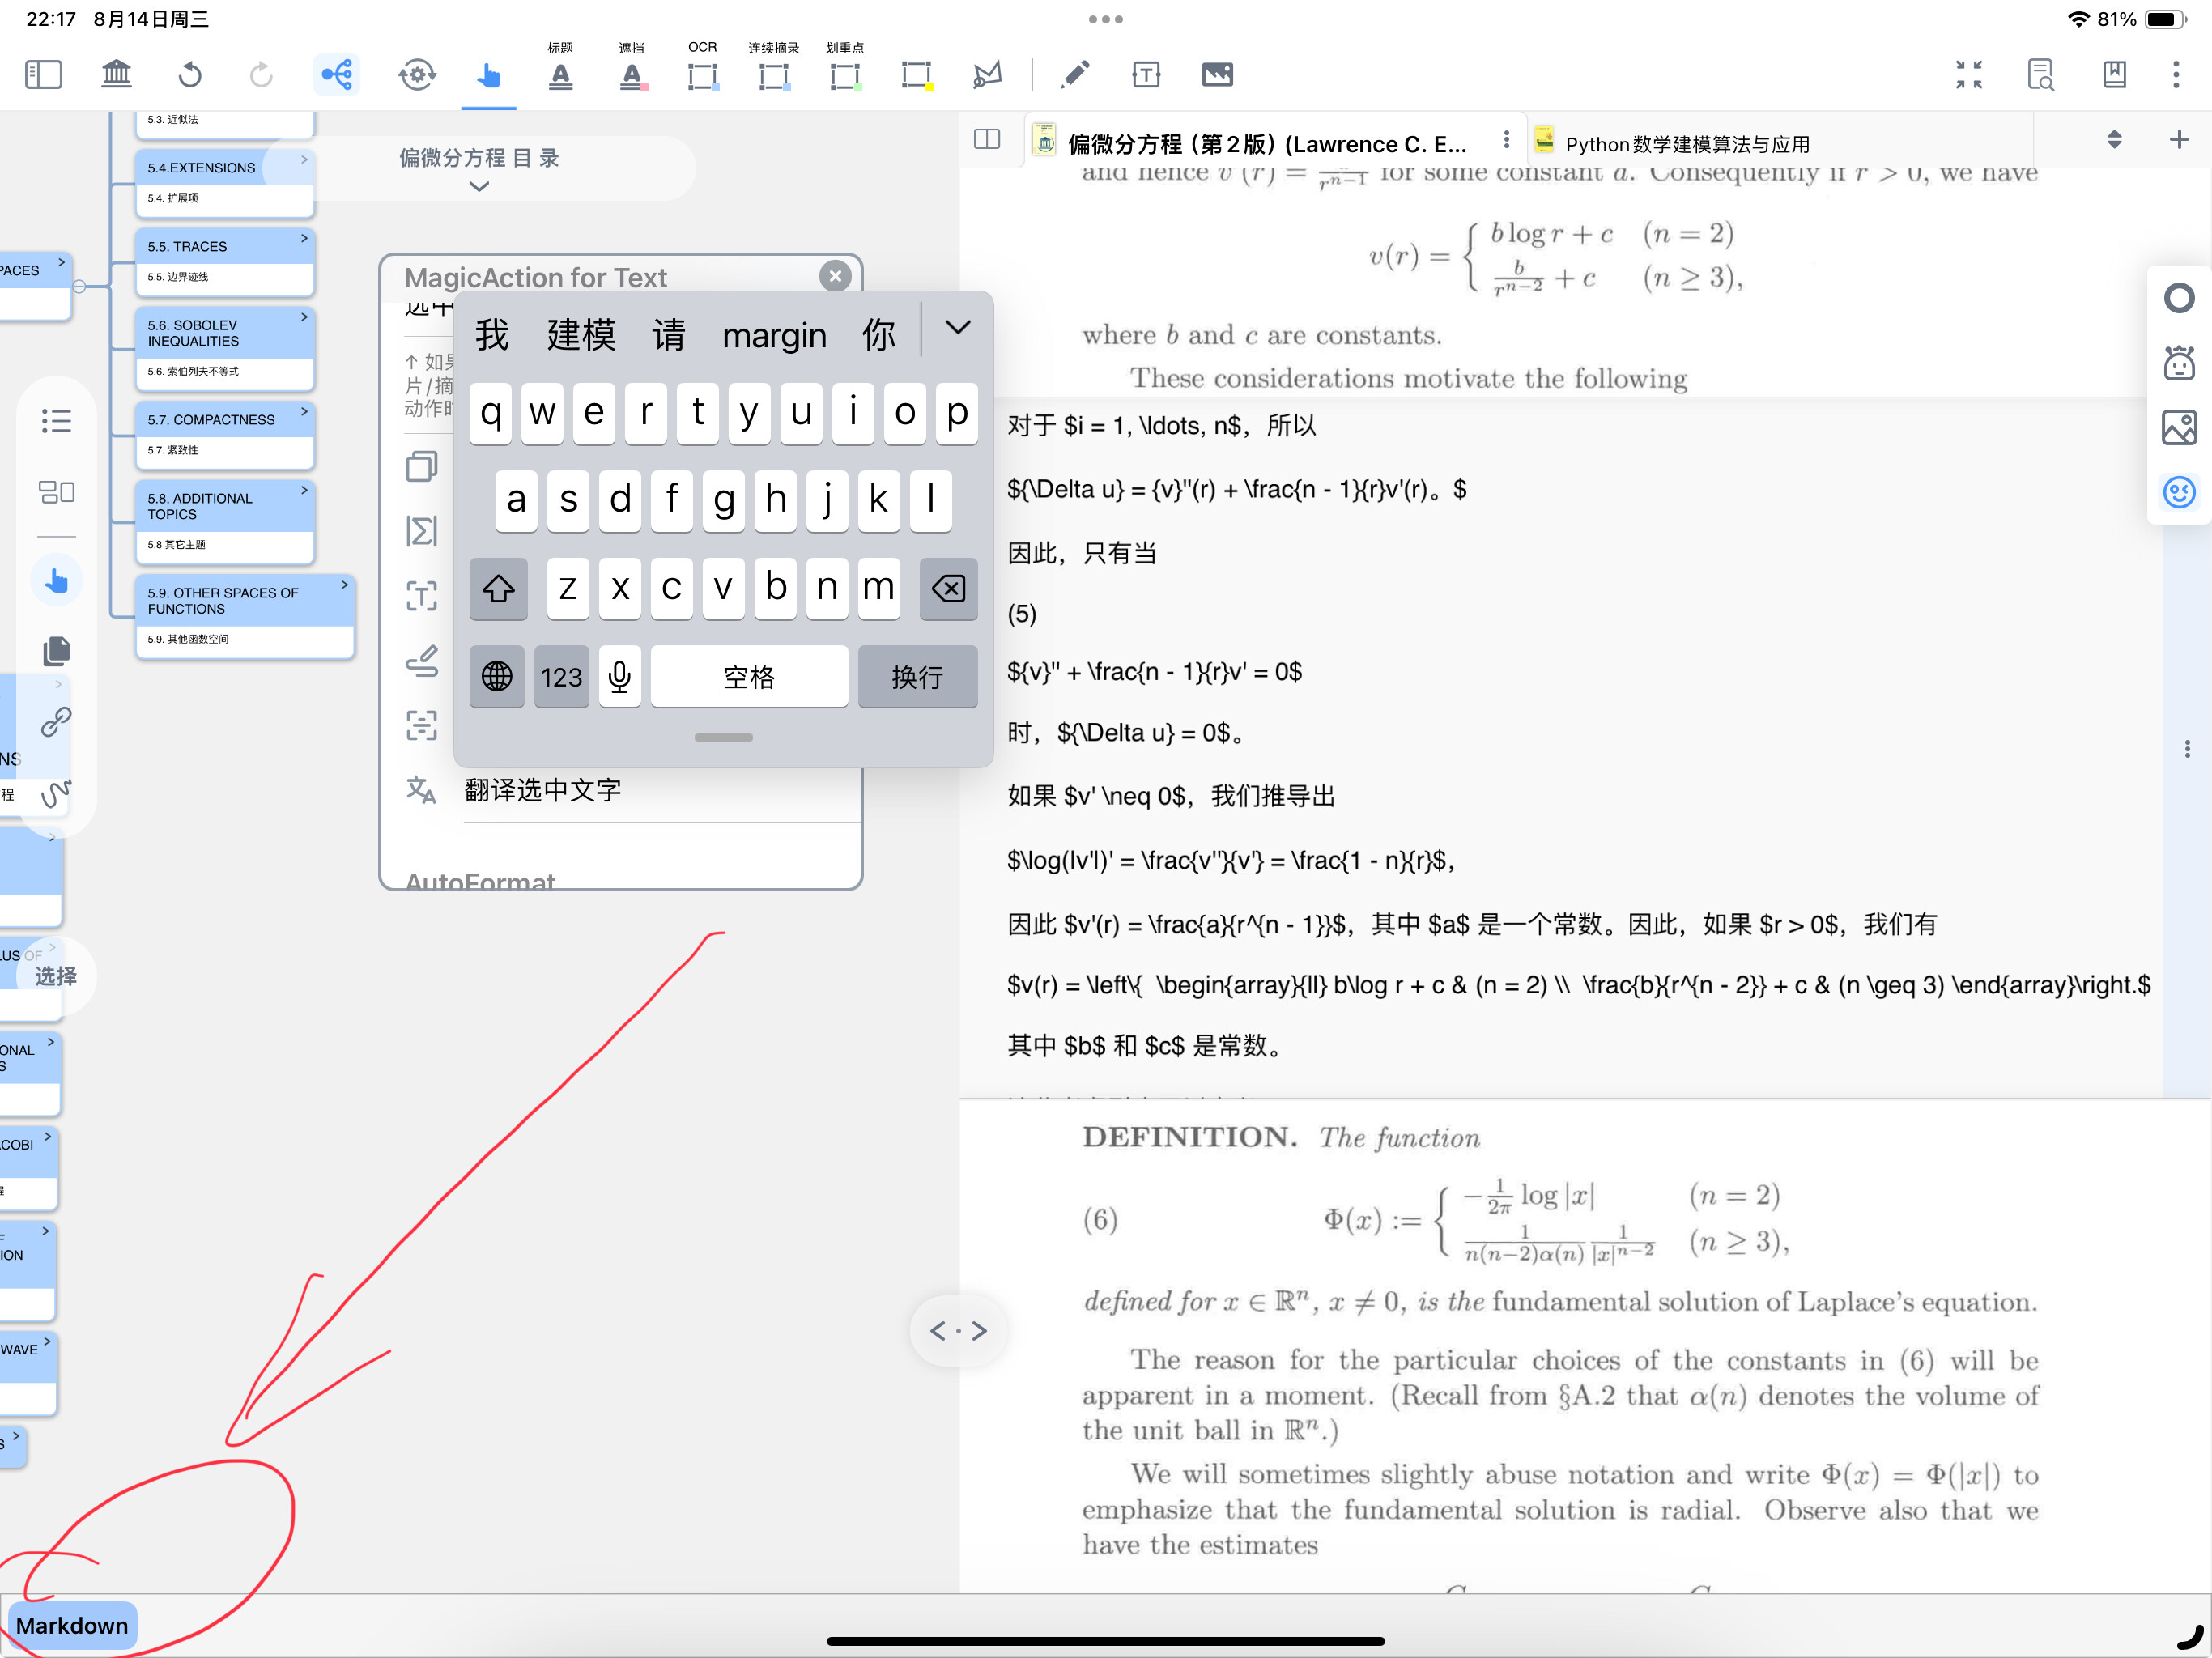
Task: Click the card layout icon in left floating bar
Action: pyautogui.click(x=57, y=492)
